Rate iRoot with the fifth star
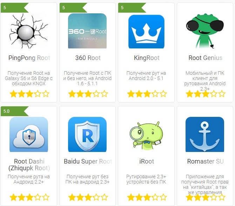 click(163, 197)
